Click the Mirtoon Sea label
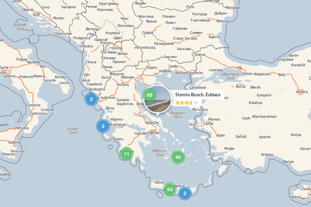Screen dimensions: 311x207 click(x=159, y=153)
